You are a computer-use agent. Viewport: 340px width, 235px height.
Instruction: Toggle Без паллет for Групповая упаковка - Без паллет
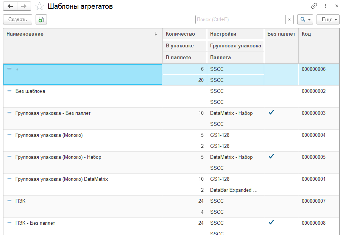[271, 113]
